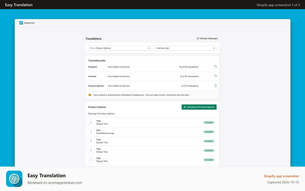305x191 pixels.
Task: Open the Manage languages link
Action: tap(207, 38)
